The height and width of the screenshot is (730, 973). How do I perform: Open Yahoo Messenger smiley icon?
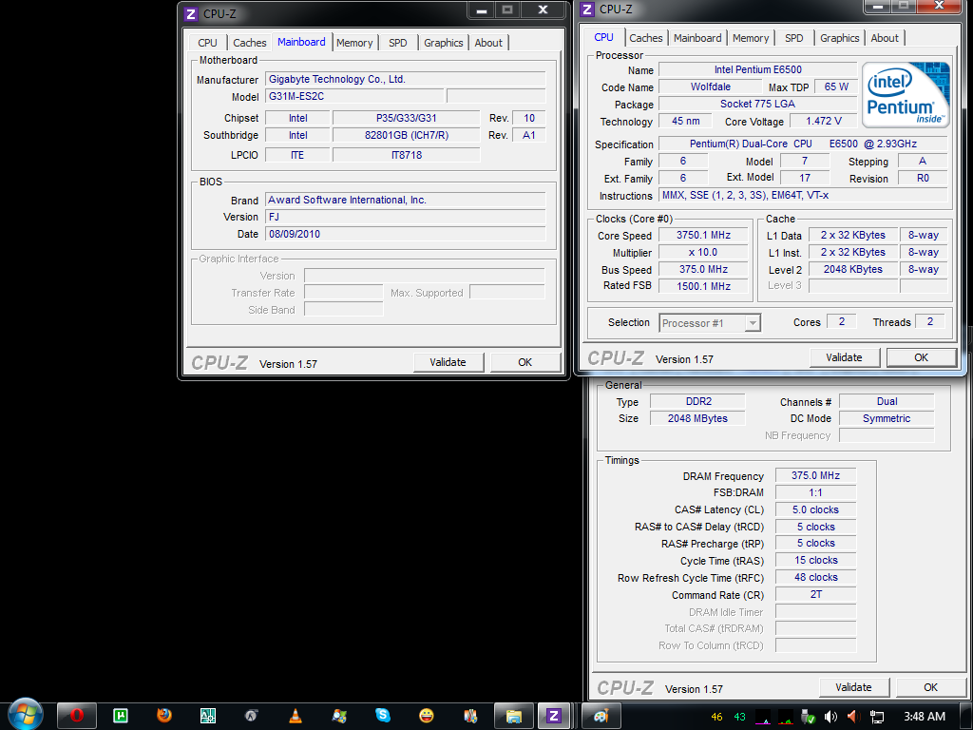[x=427, y=716]
